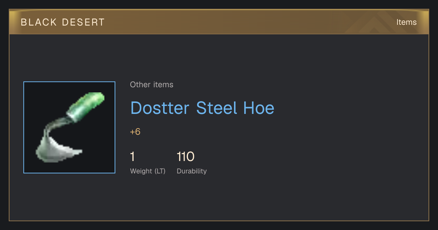Select the Other items category label
Viewport: 438px width, 230px height.
pyautogui.click(x=151, y=85)
